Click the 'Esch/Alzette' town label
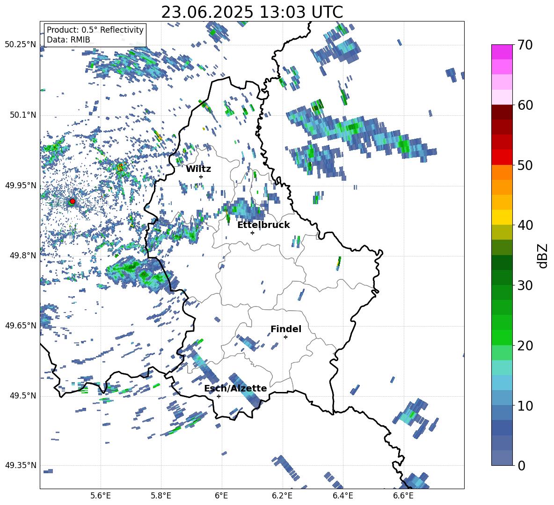 (235, 388)
